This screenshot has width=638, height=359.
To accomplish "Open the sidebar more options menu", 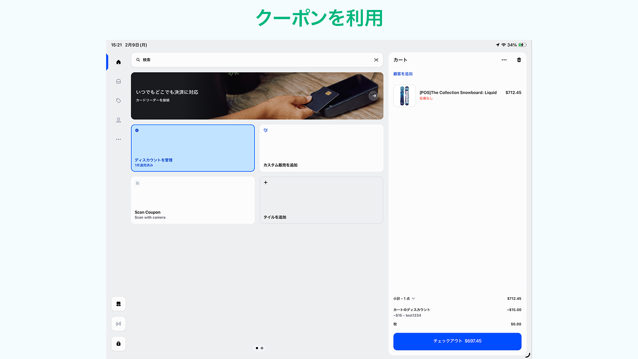I will [x=118, y=139].
